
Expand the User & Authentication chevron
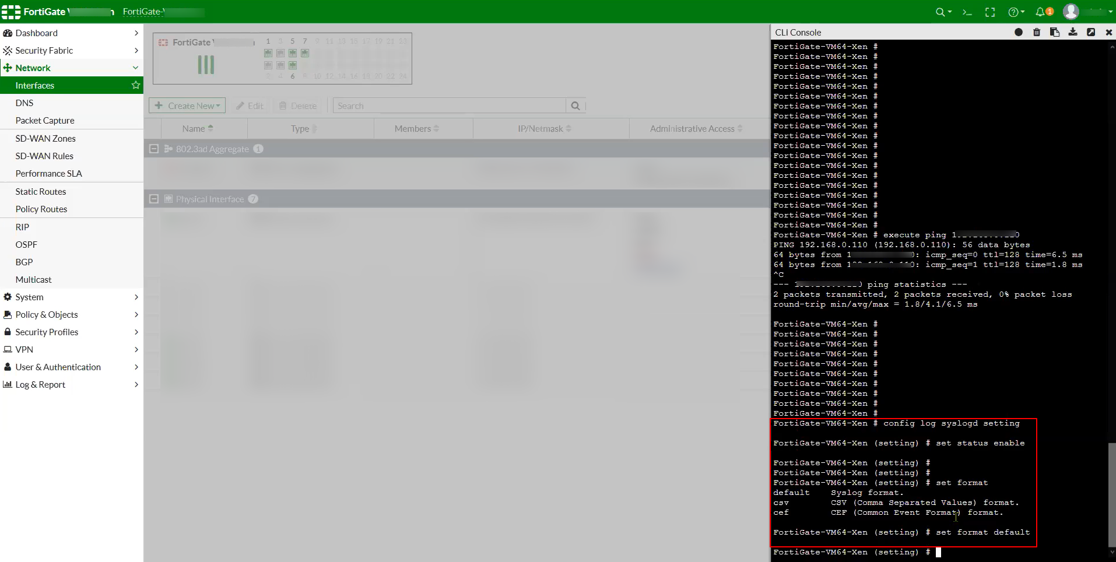point(136,367)
